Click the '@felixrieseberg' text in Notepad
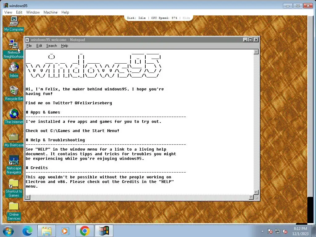The width and height of the screenshot is (316, 237). point(93,103)
